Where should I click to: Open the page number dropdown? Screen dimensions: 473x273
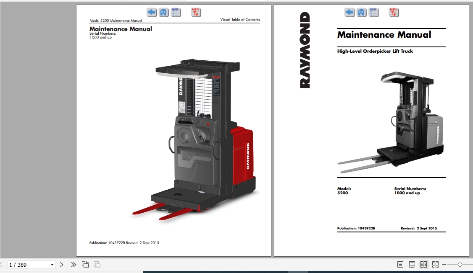[52, 265]
